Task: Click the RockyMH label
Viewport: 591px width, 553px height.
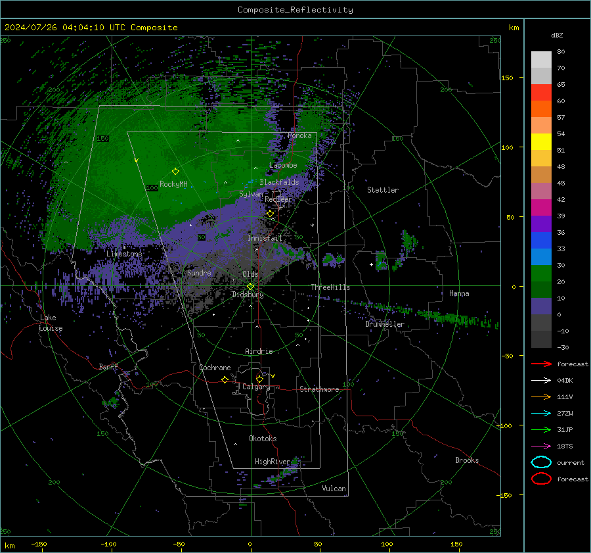Action: pyautogui.click(x=173, y=184)
